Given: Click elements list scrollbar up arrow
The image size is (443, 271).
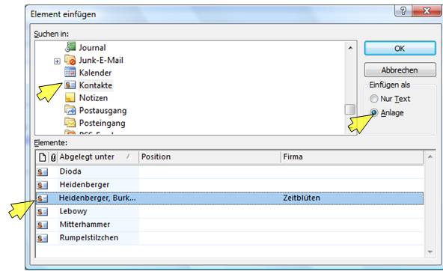Looking at the screenshot, I should (x=430, y=156).
